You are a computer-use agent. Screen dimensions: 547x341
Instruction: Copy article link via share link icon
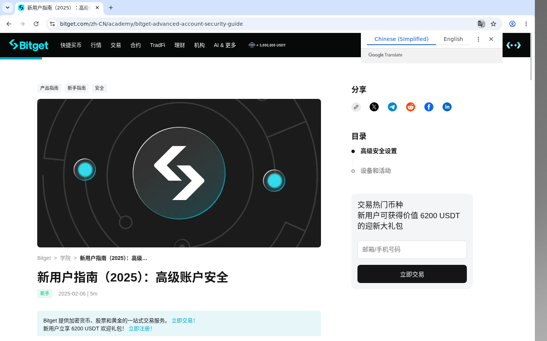[x=356, y=107]
